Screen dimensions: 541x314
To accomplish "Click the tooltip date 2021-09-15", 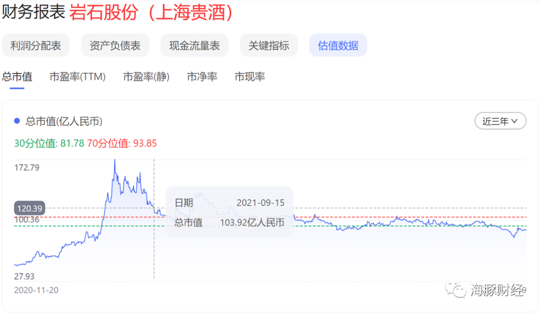I will 260,203.
